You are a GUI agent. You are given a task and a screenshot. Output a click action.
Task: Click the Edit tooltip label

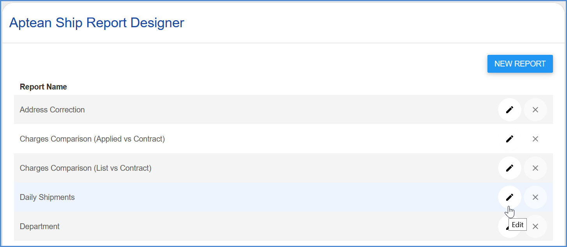[517, 225]
